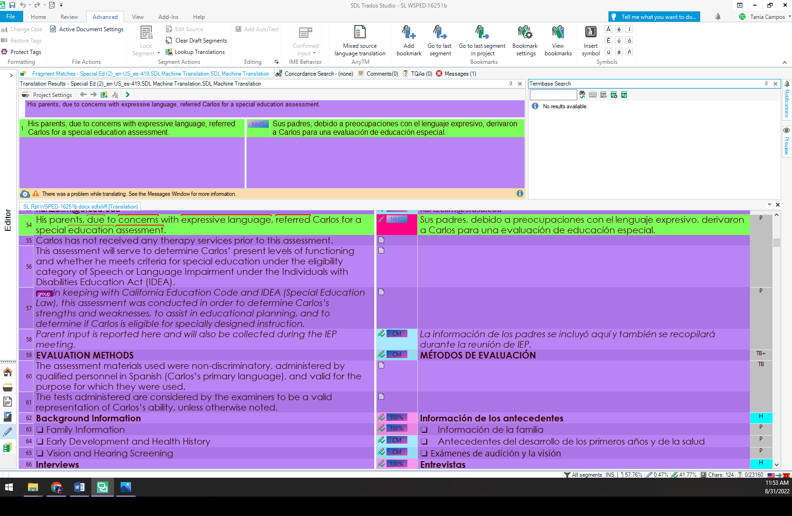Unpin the Translation Results panel
Viewport: 792px width, 516px height.
pos(510,83)
